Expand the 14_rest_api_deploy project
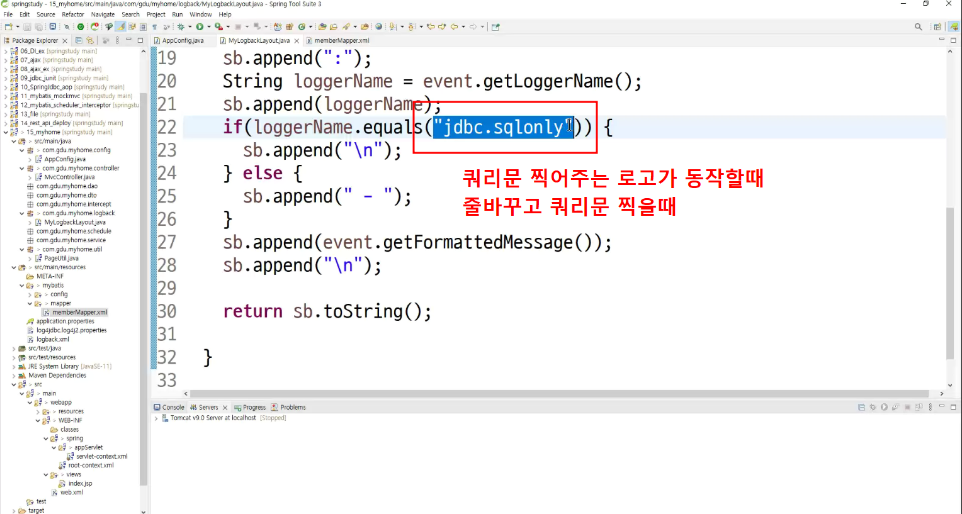 [x=6, y=123]
